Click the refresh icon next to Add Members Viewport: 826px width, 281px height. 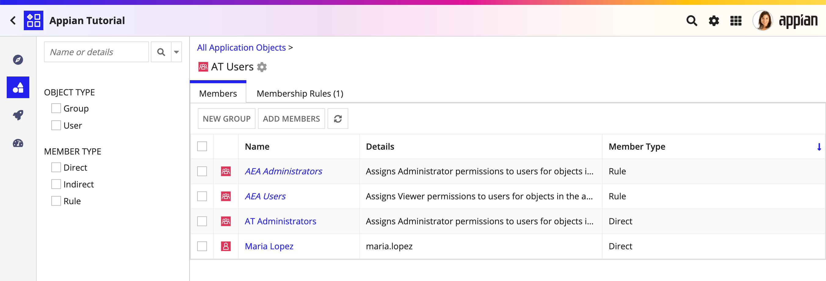338,119
